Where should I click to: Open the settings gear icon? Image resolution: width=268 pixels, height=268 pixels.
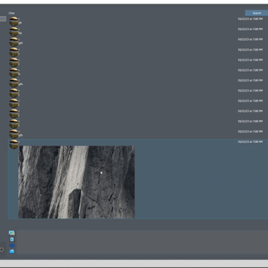pos(2,249)
